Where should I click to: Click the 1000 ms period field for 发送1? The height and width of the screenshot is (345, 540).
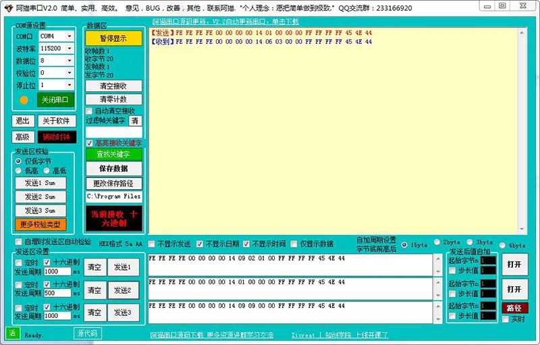click(x=57, y=271)
